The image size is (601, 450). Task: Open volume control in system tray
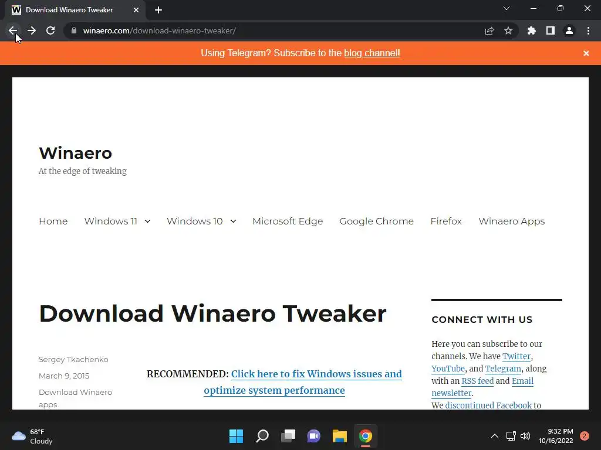point(525,436)
